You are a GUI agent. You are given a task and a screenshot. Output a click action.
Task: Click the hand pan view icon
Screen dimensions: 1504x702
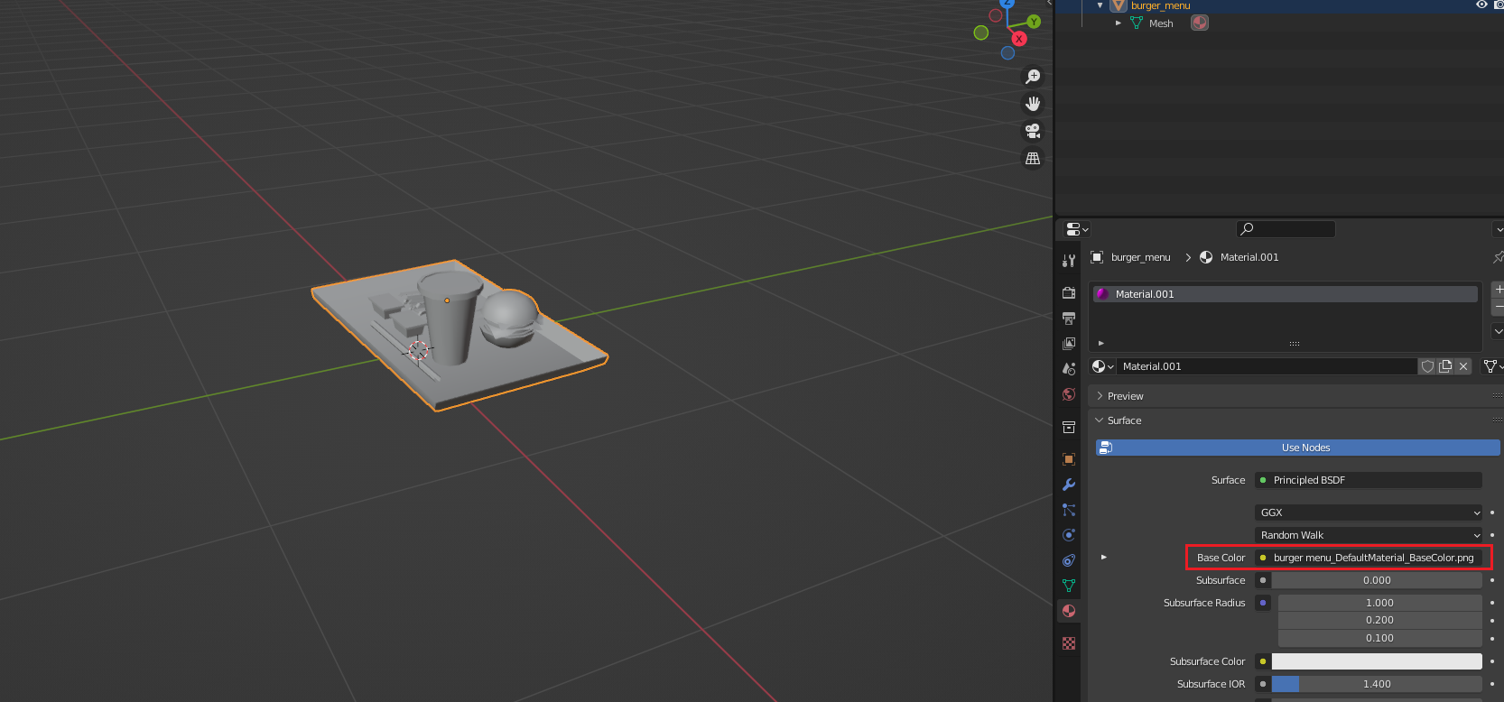[1033, 104]
